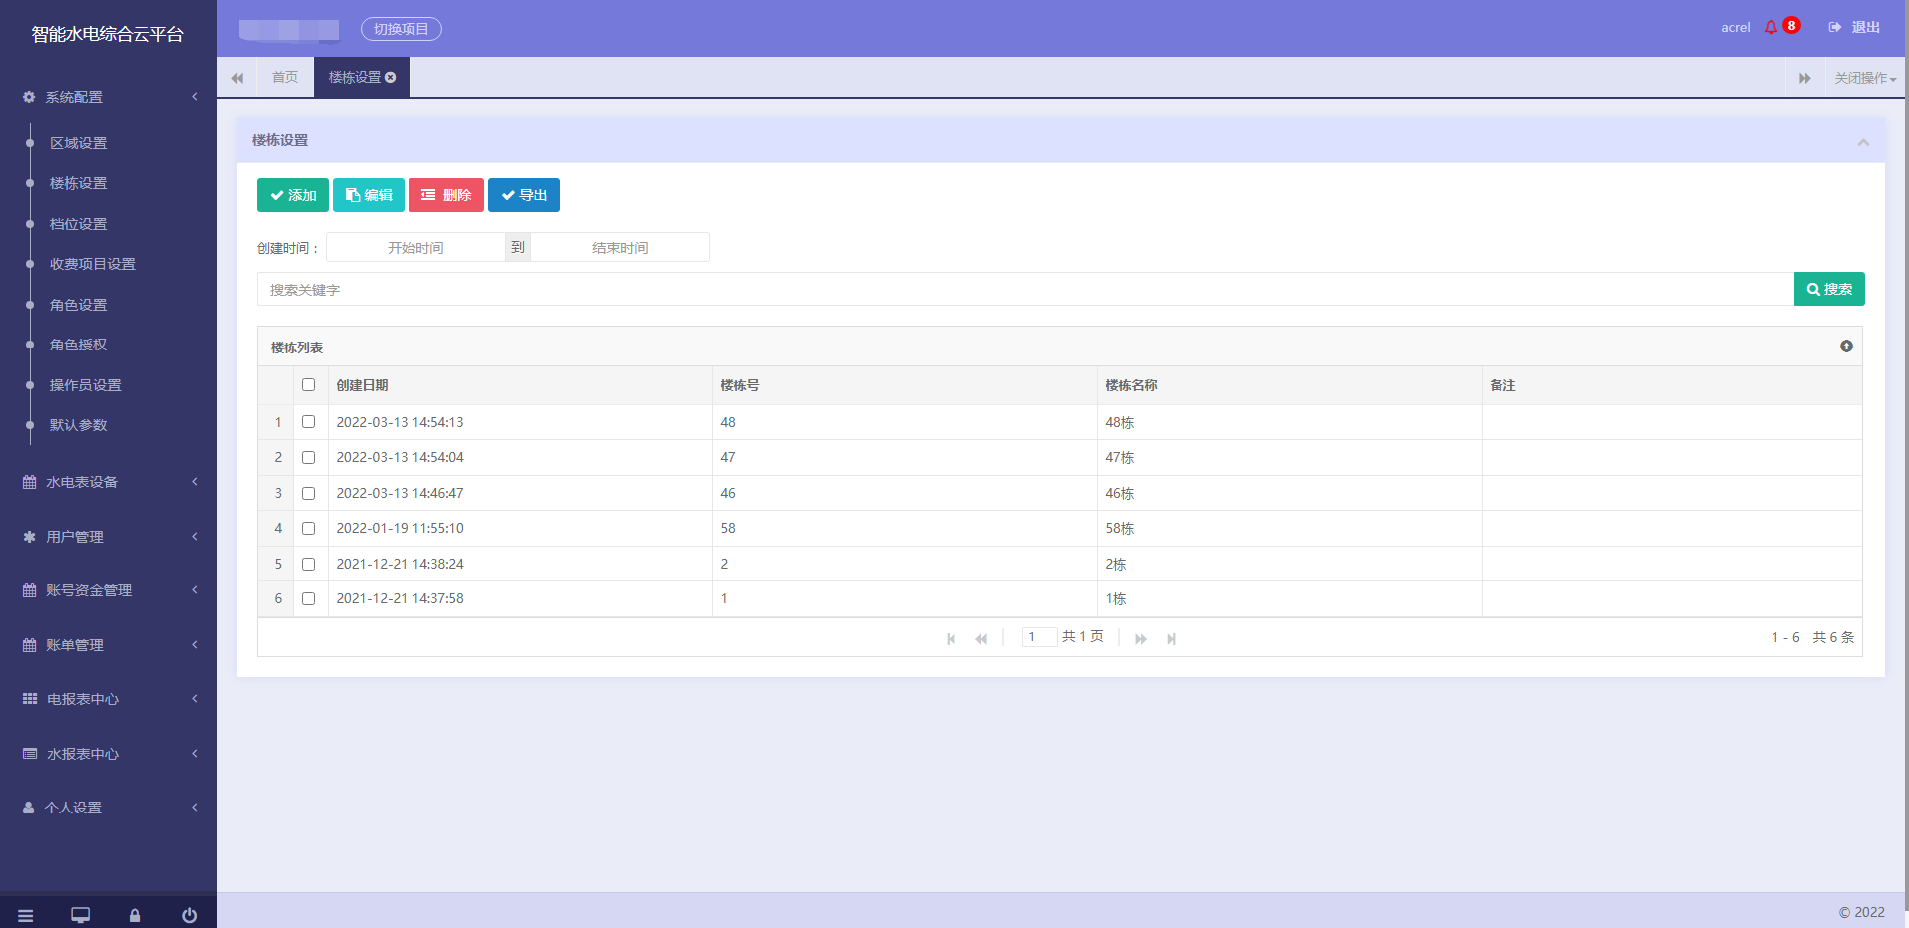
Task: Open 默认参数 in sidebar
Action: pos(79,425)
